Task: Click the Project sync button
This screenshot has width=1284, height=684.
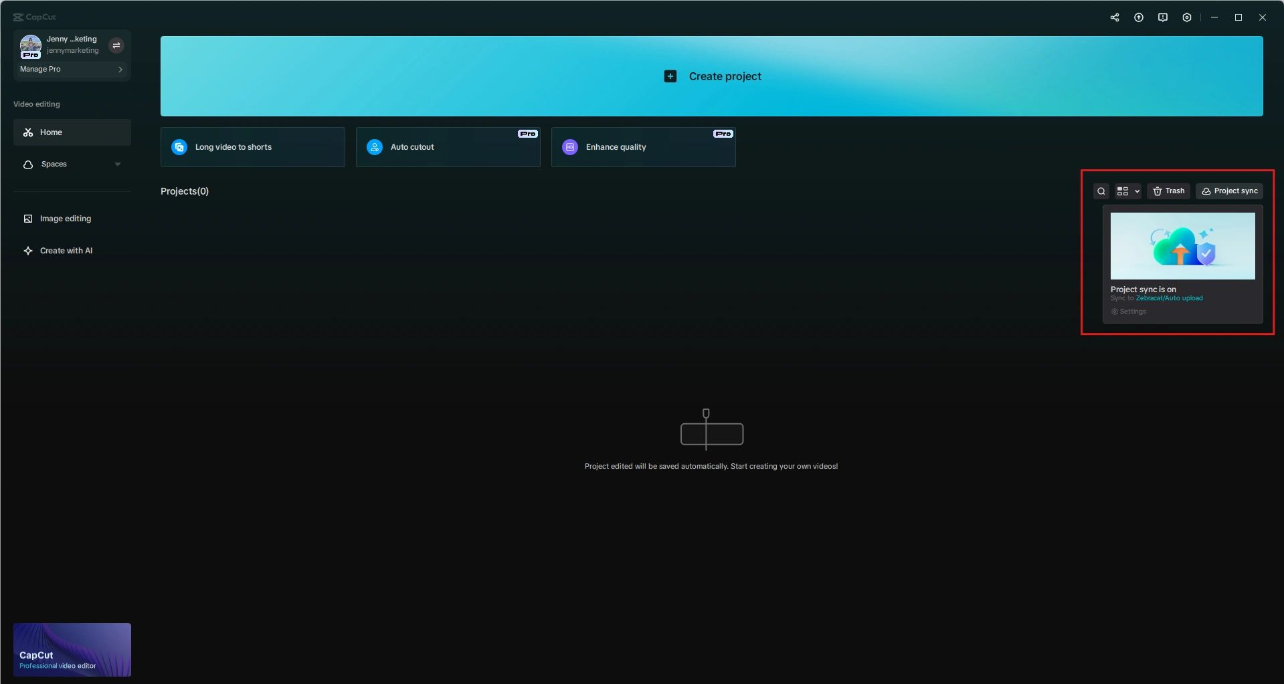Action: coord(1230,191)
